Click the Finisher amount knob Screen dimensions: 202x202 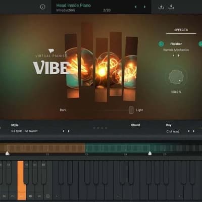click(x=176, y=77)
